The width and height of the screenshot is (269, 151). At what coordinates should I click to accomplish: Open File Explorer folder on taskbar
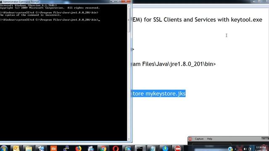[x=29, y=148]
